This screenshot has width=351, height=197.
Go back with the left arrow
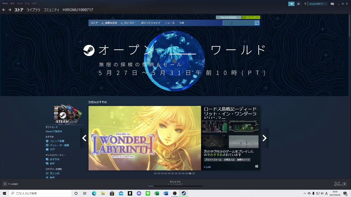coord(4,10)
